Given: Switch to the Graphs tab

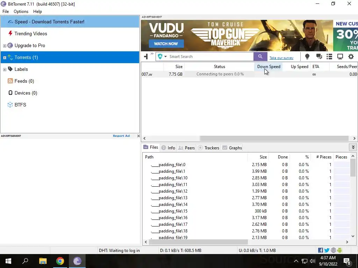Looking at the screenshot, I should [x=232, y=148].
